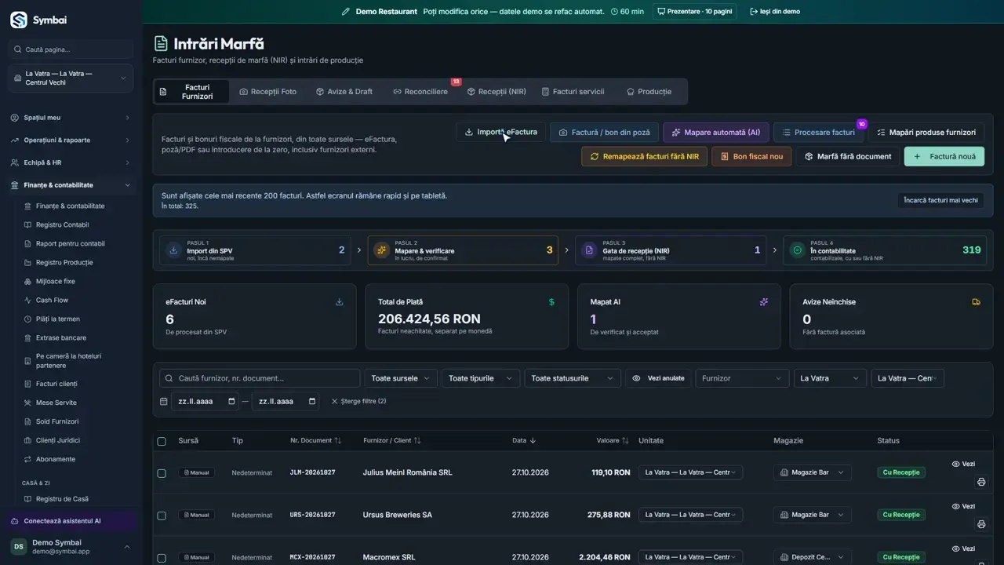Click the Symbai logo icon

coord(18,20)
